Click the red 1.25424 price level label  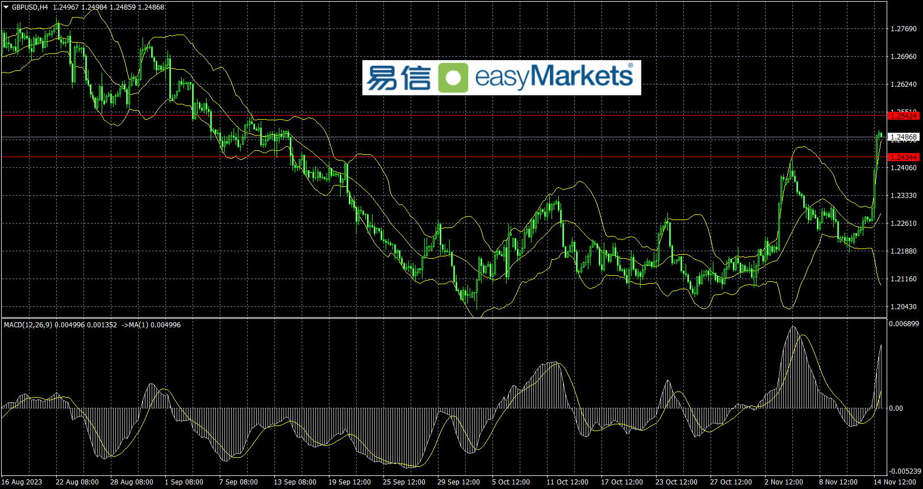[x=904, y=116]
